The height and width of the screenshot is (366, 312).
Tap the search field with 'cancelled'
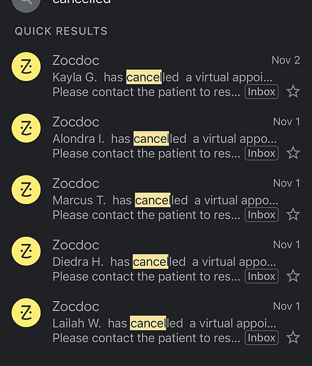[x=156, y=3]
